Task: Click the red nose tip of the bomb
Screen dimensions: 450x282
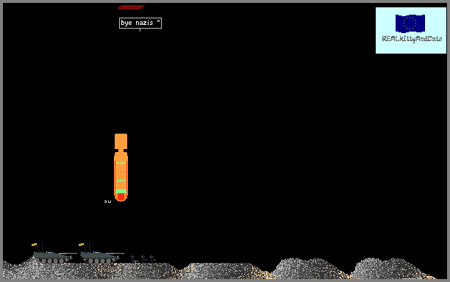Action: point(121,197)
